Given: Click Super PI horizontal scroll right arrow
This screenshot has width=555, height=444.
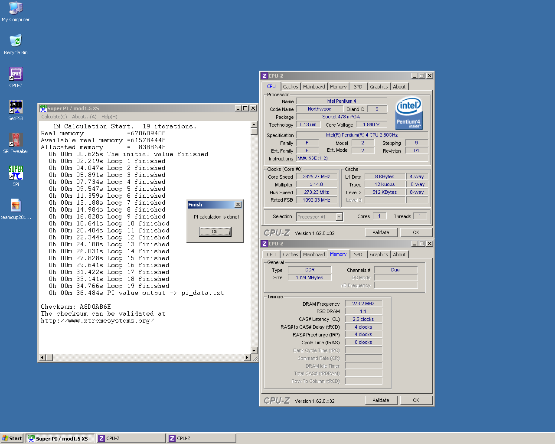Looking at the screenshot, I should pos(247,358).
